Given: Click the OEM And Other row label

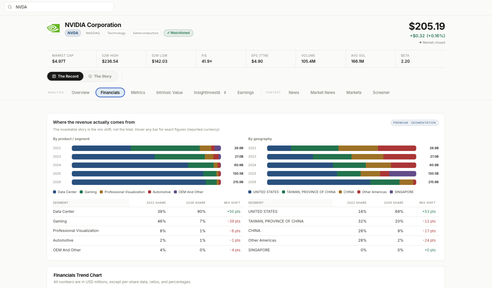Looking at the screenshot, I should pos(67,250).
